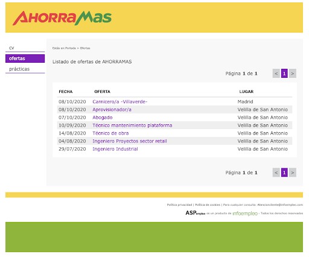Click the infoempleo logo in footer
Image resolution: width=309 pixels, height=257 pixels.
click(x=245, y=214)
